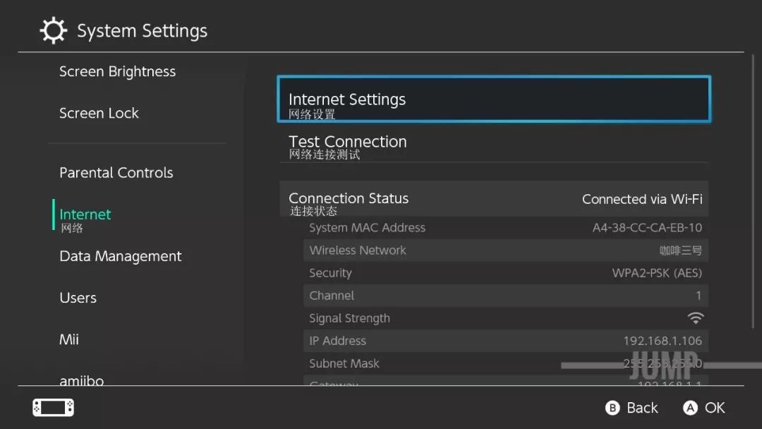Viewport: 762px width, 429px height.
Task: Click the IP Address row
Action: point(505,341)
